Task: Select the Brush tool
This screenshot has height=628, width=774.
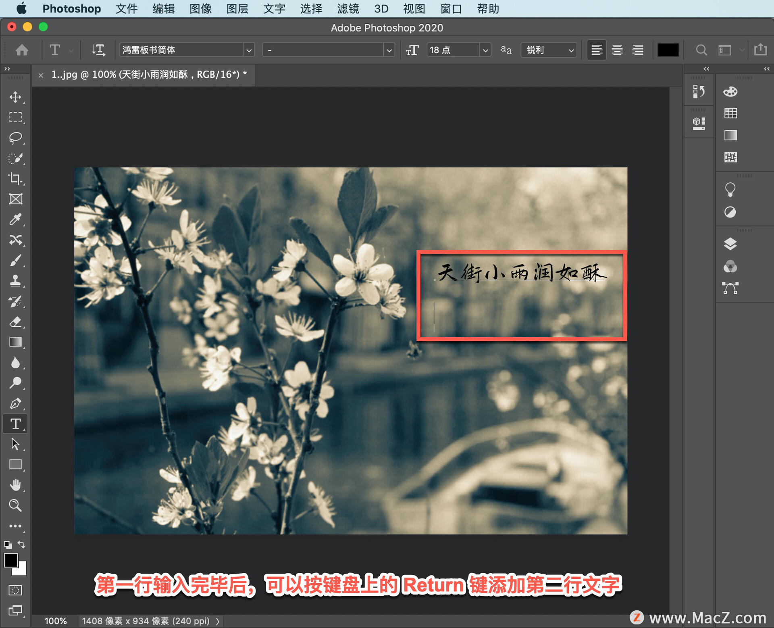Action: tap(15, 261)
